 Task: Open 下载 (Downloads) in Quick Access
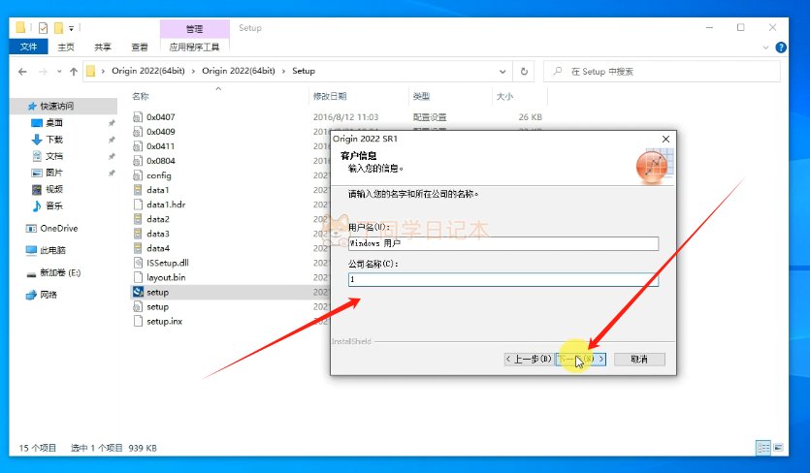point(54,140)
